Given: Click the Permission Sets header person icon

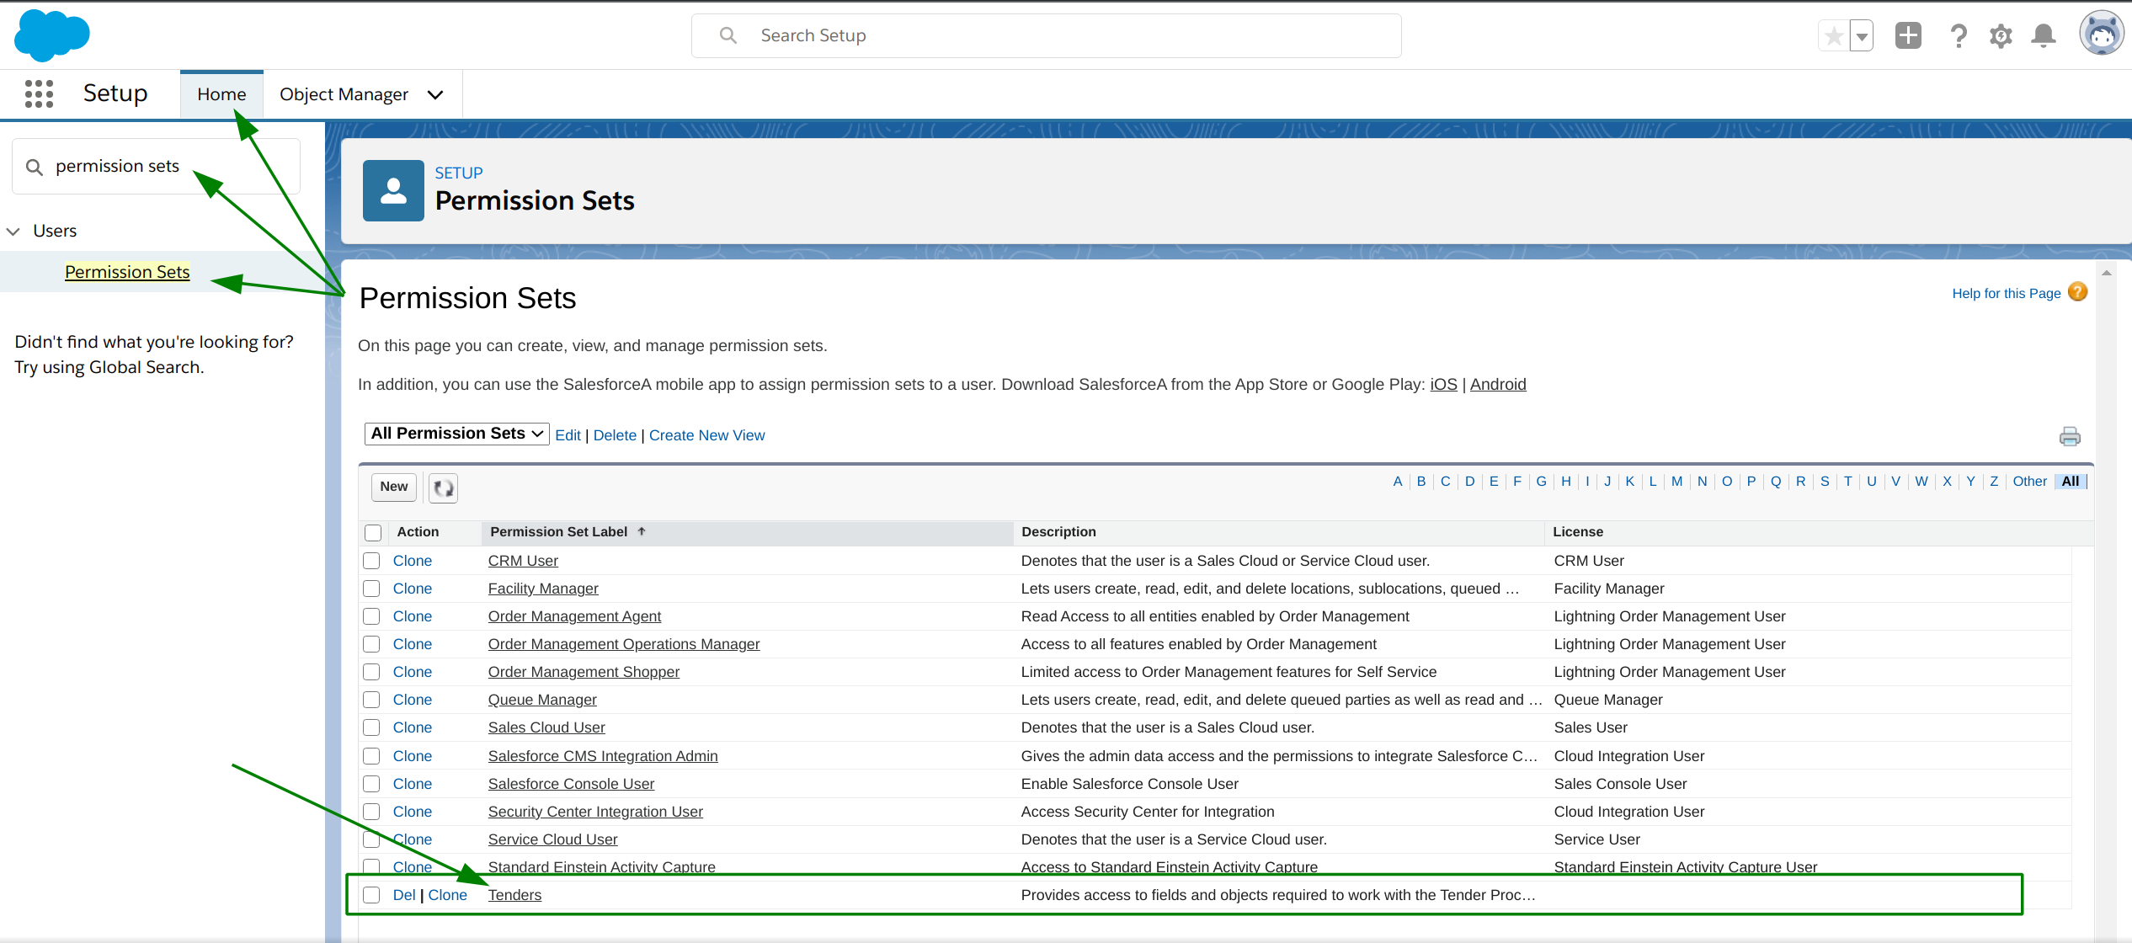Looking at the screenshot, I should [393, 191].
